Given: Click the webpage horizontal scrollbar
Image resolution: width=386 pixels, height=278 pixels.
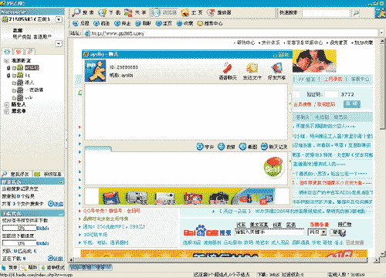Looking at the screenshot, I should pyautogui.click(x=220, y=259).
